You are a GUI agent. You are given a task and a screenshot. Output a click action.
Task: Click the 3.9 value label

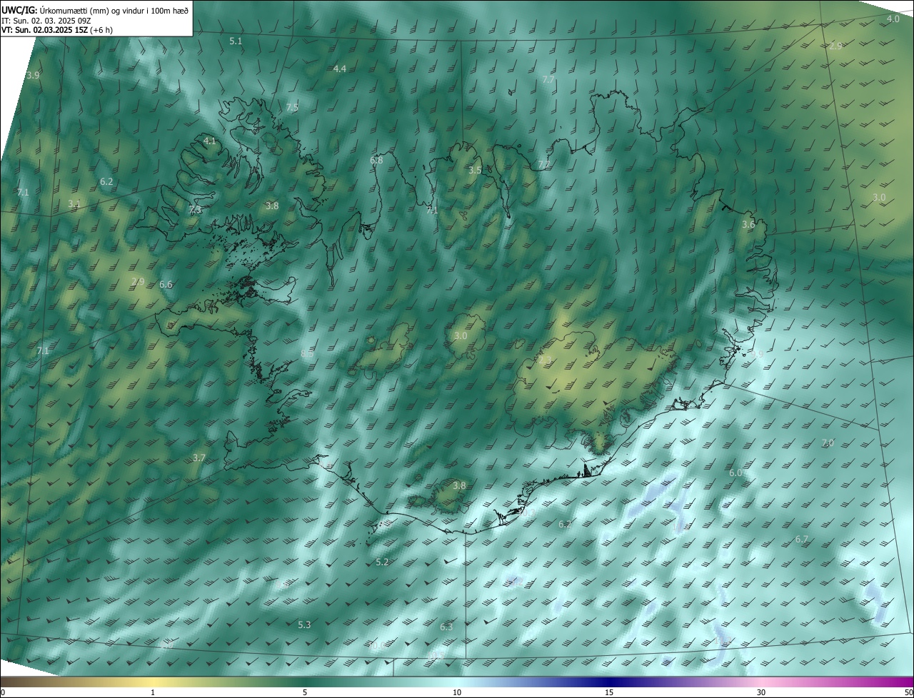pos(33,75)
